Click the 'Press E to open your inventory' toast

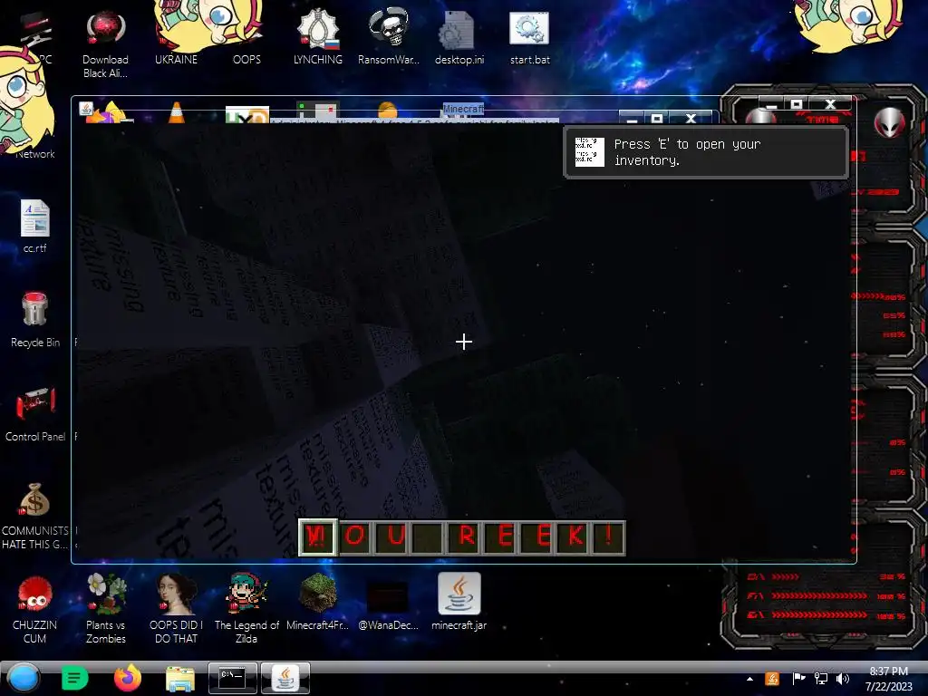[705, 152]
